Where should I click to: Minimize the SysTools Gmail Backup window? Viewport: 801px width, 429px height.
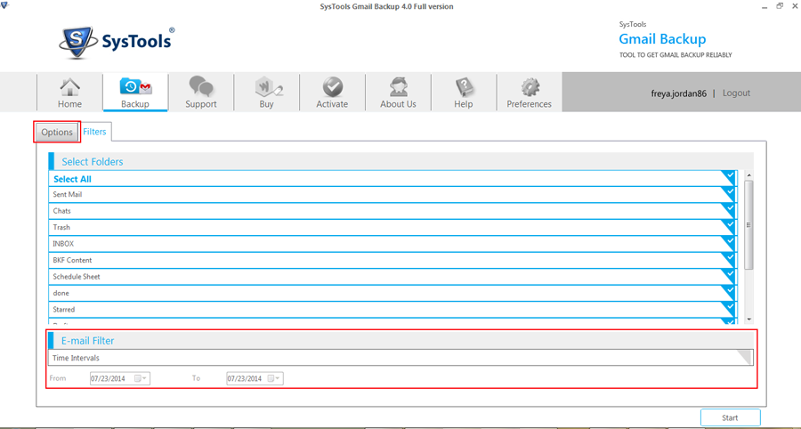click(765, 6)
